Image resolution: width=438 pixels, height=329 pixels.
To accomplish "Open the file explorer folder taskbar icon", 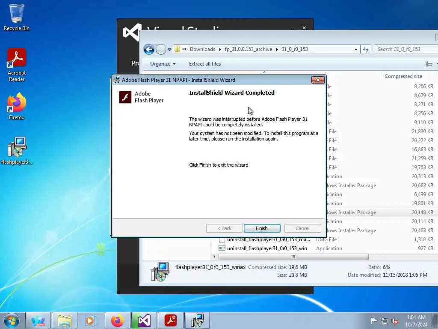I will 65,320.
